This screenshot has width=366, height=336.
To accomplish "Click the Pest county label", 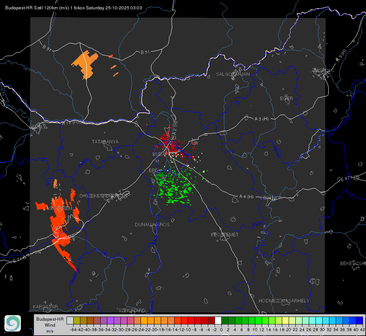I will 258,225.
